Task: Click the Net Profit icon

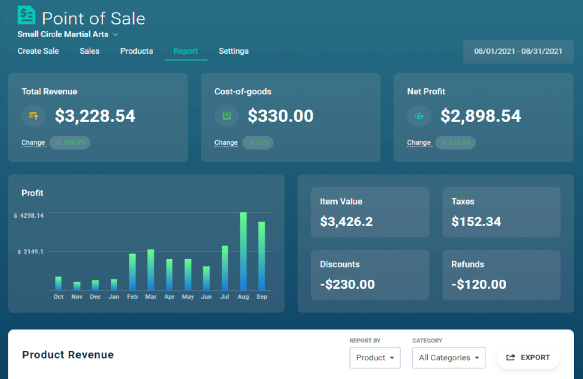Action: click(419, 116)
